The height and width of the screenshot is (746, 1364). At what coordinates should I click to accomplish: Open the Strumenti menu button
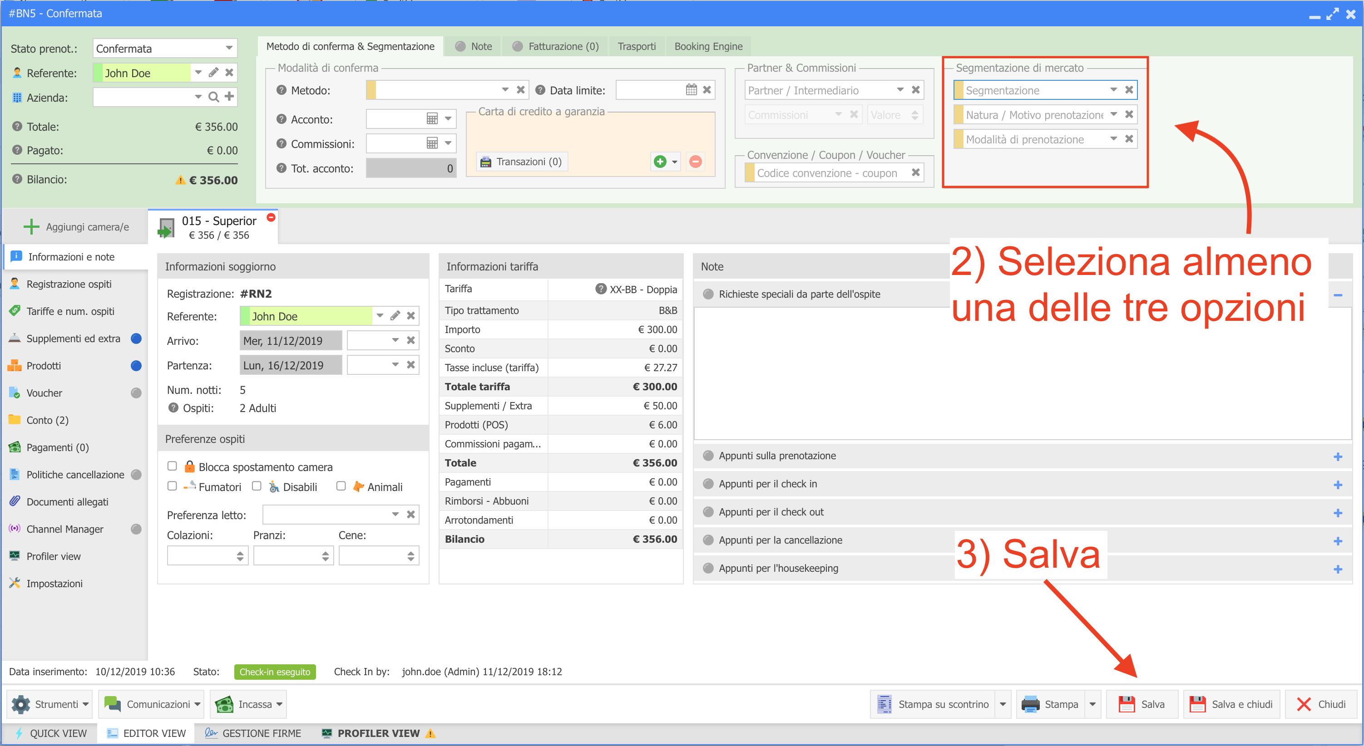tap(49, 704)
